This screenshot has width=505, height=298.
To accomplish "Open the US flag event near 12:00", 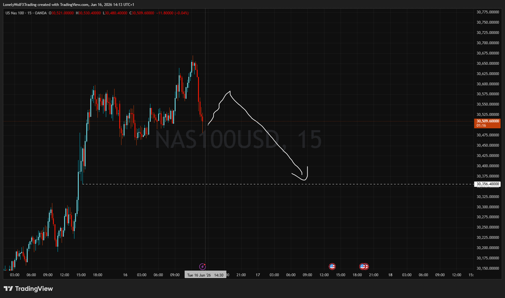I will coord(332,266).
